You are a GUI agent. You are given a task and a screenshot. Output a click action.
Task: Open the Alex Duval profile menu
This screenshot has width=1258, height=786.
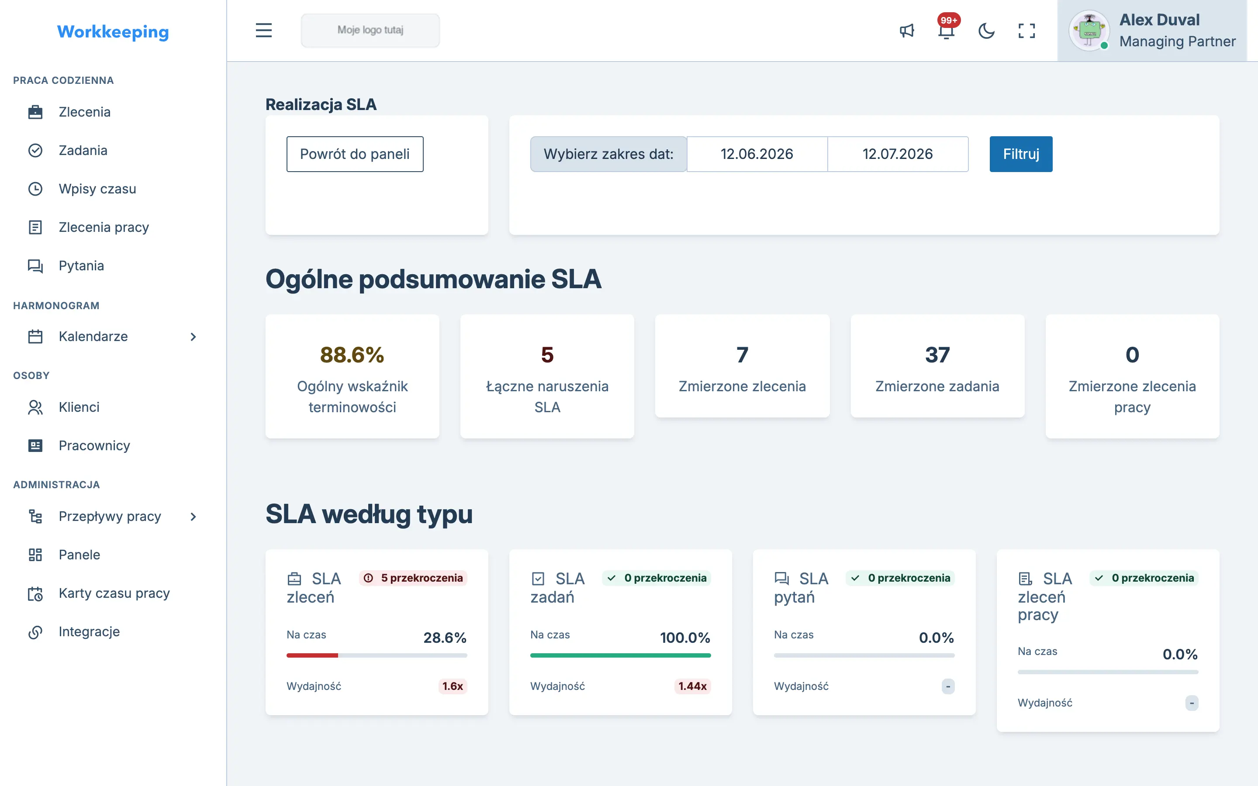click(x=1152, y=31)
